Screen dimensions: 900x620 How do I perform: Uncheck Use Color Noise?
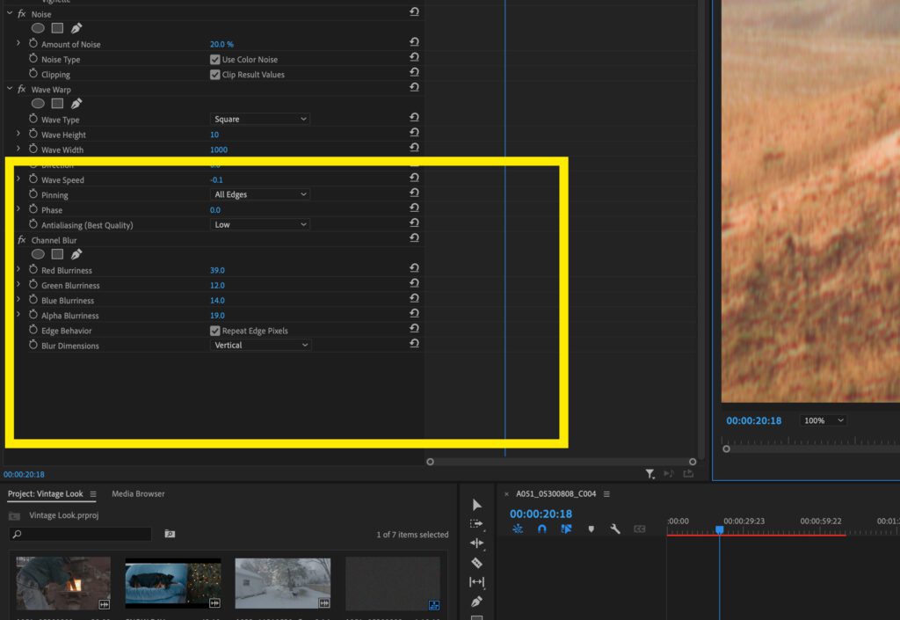click(x=214, y=59)
